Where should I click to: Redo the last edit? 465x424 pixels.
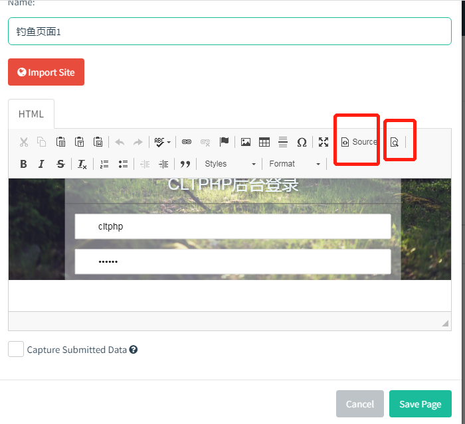138,142
